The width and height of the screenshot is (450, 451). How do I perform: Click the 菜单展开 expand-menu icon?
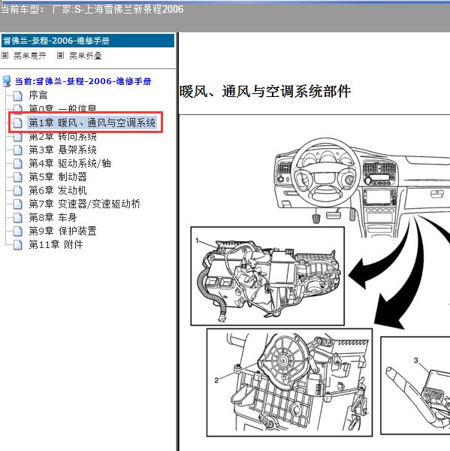5,55
